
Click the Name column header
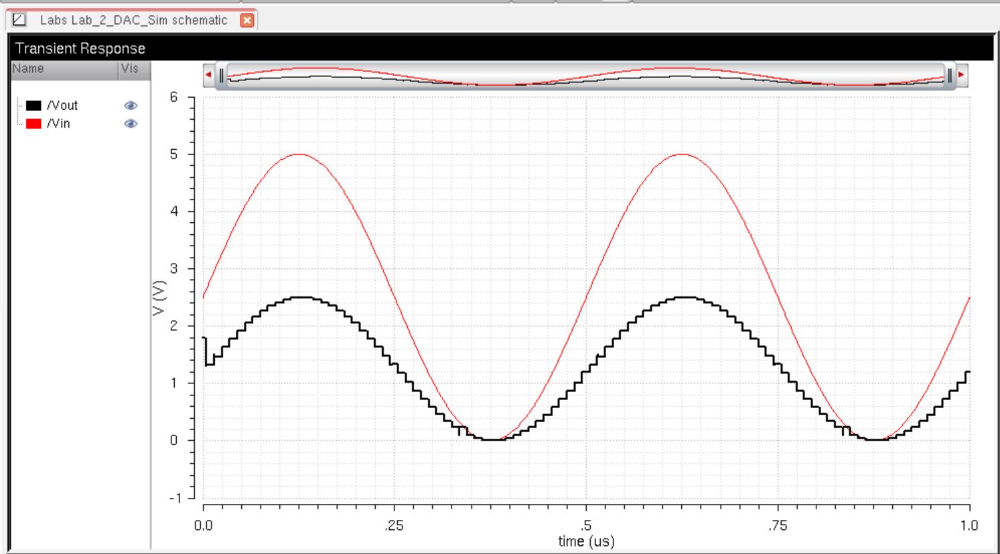click(x=28, y=68)
